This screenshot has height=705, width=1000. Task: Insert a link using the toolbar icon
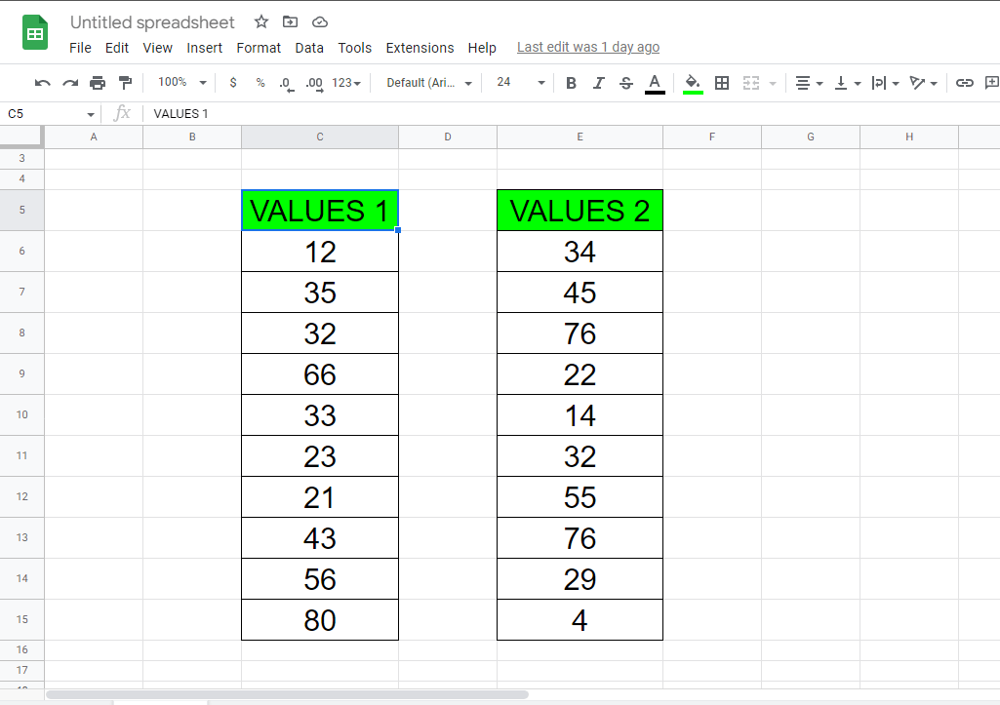point(965,83)
